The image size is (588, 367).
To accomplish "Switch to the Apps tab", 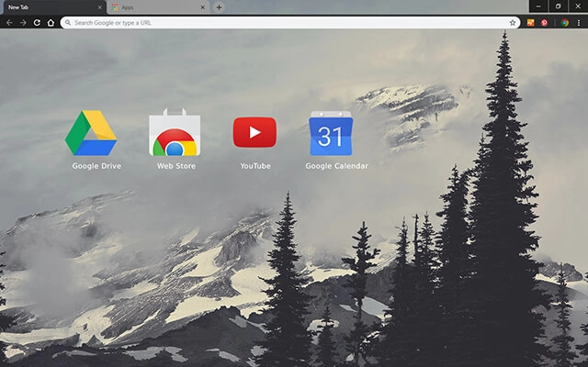I will pos(158,7).
